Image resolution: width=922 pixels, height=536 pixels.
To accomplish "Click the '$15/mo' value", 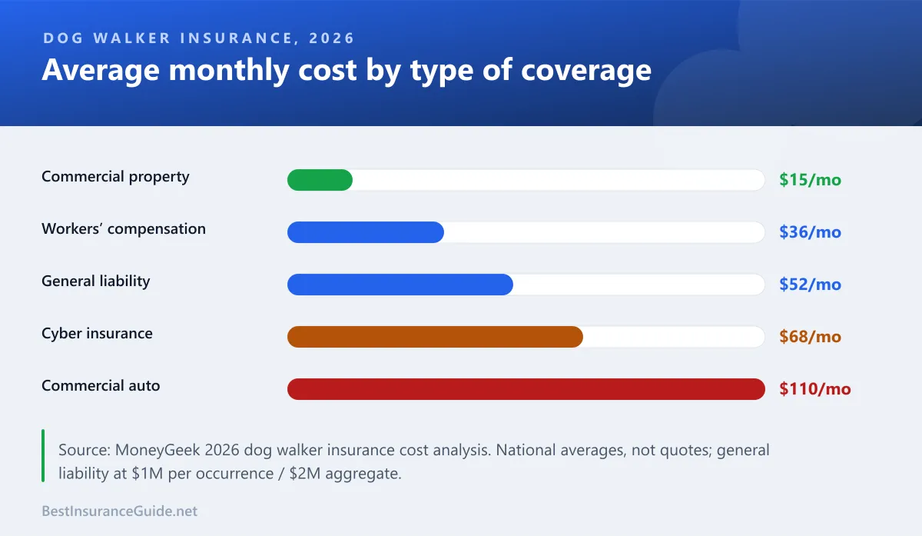I will click(x=811, y=180).
